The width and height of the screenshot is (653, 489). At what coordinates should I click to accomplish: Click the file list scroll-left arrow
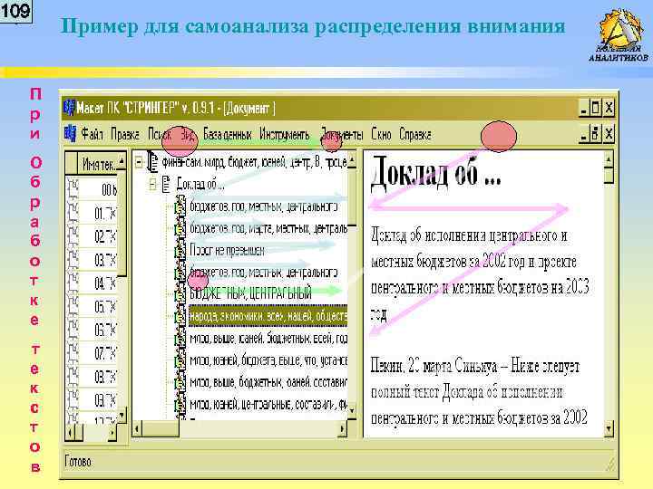[70, 433]
